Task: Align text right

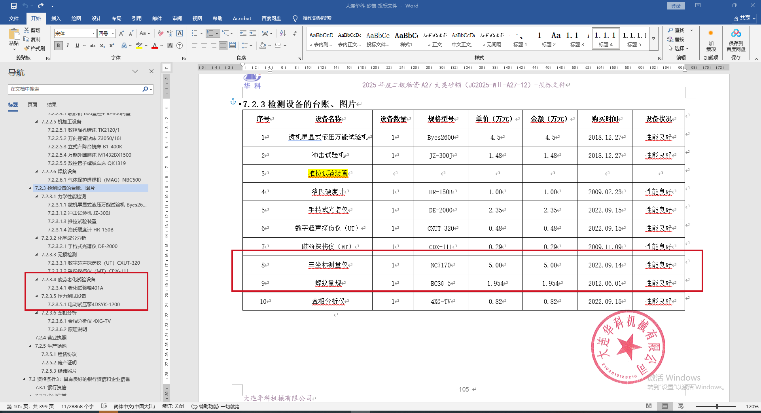Action: point(214,45)
